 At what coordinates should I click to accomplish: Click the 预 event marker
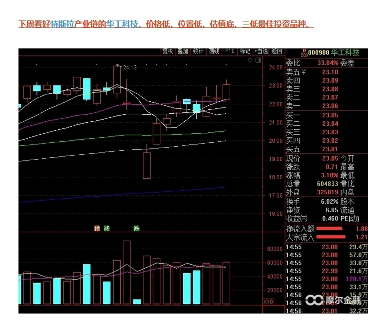click(97, 228)
